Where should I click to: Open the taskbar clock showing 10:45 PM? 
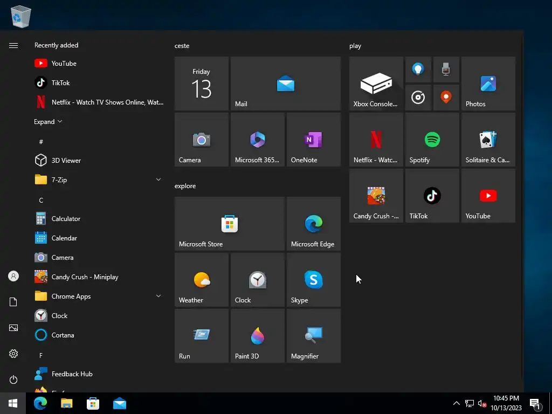click(506, 403)
